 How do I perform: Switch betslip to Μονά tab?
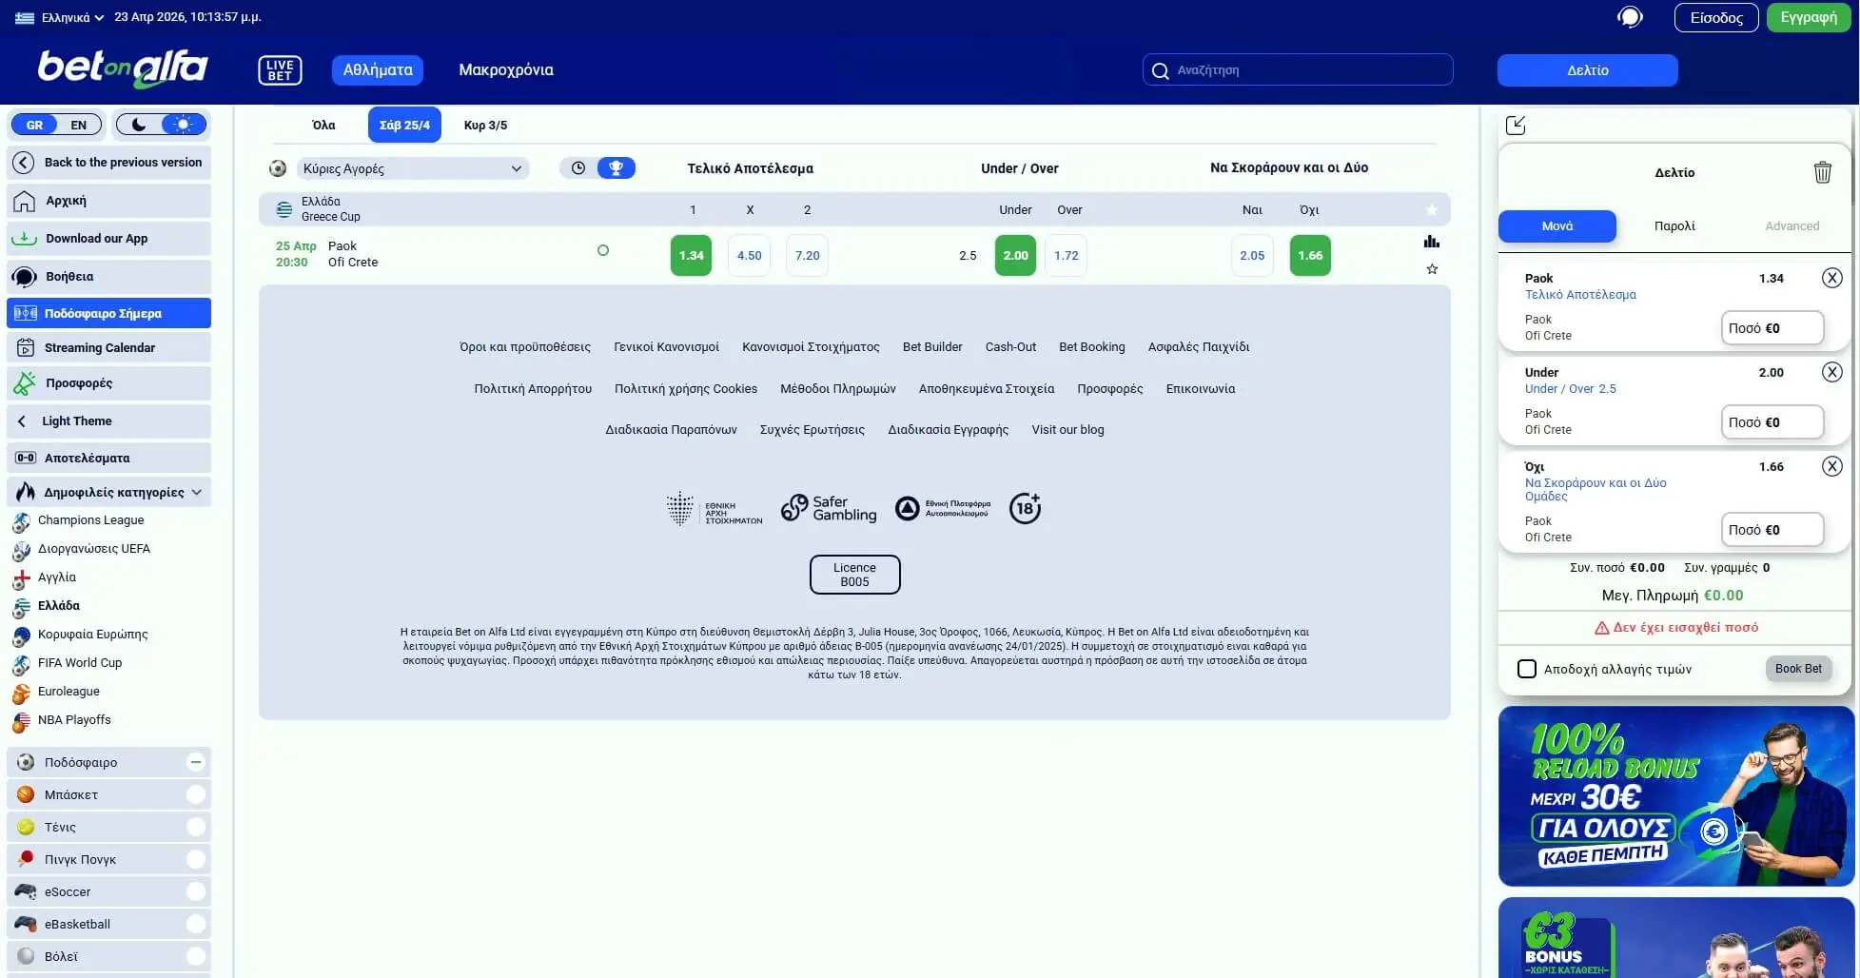point(1557,226)
